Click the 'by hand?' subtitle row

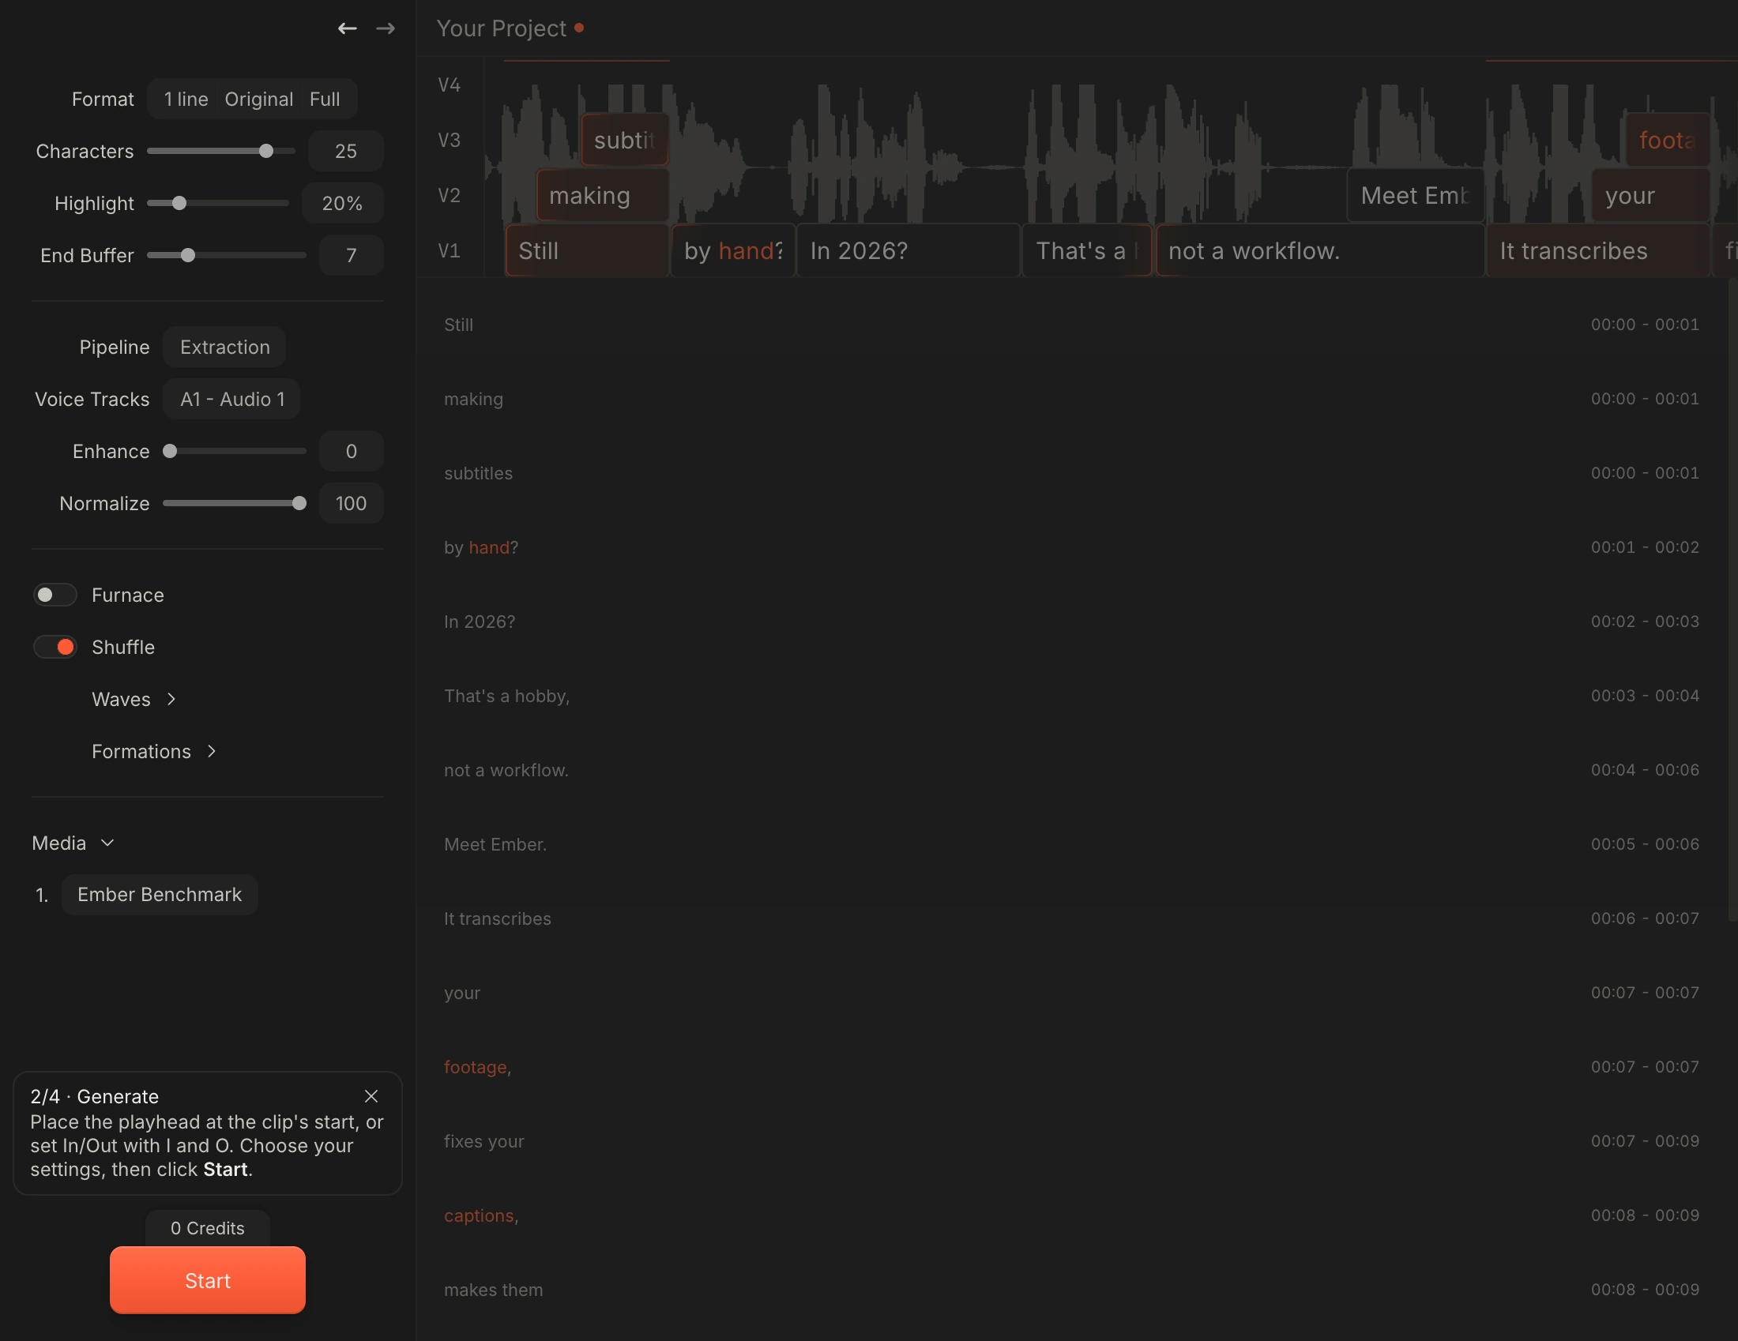tap(1071, 547)
